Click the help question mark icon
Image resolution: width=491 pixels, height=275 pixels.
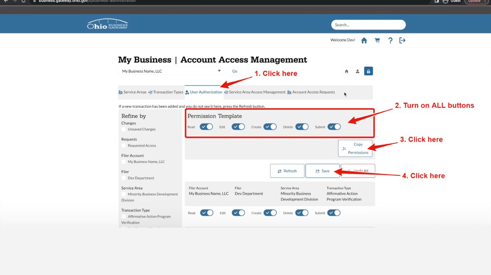390,40
